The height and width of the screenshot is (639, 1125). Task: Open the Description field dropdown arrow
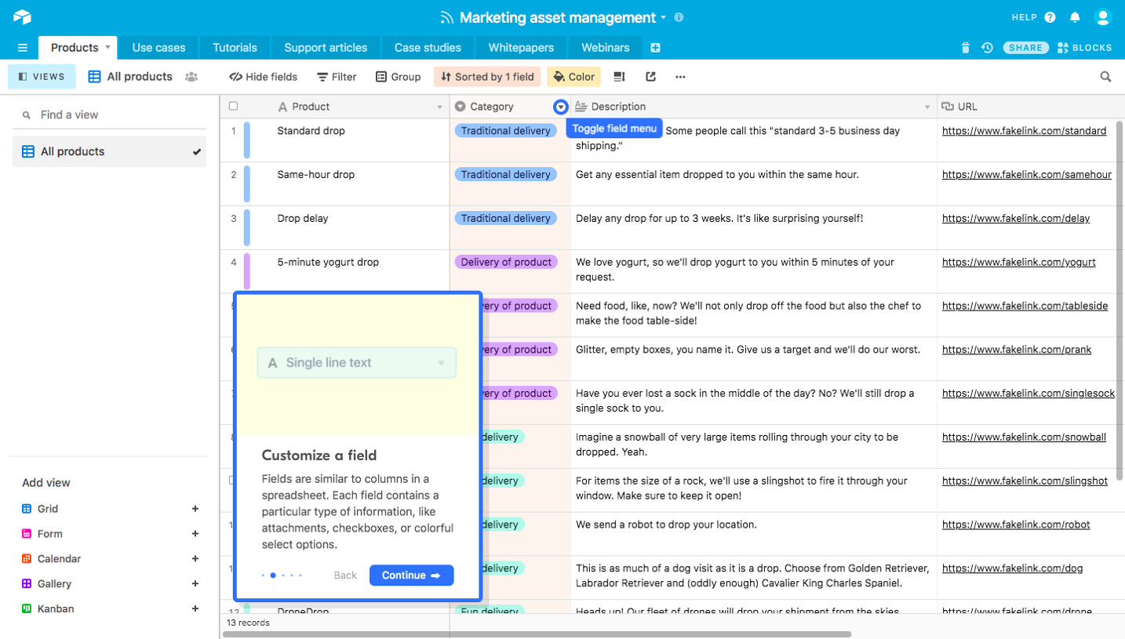(927, 107)
